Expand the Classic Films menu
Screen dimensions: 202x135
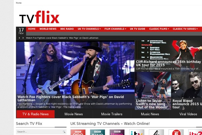159,29
